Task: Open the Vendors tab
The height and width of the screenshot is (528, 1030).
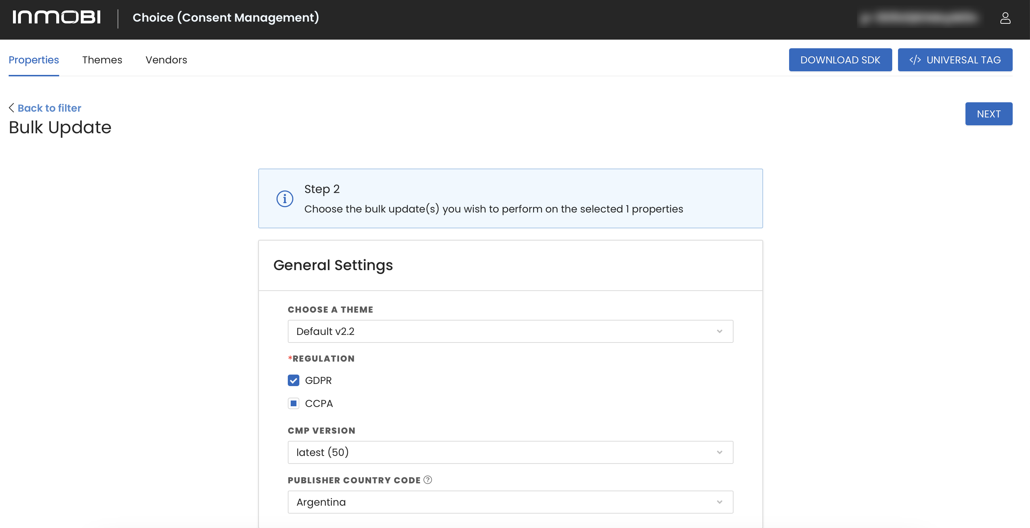Action: (x=166, y=59)
